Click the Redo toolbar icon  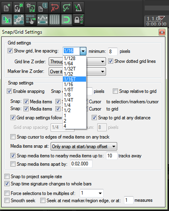point(66,8)
